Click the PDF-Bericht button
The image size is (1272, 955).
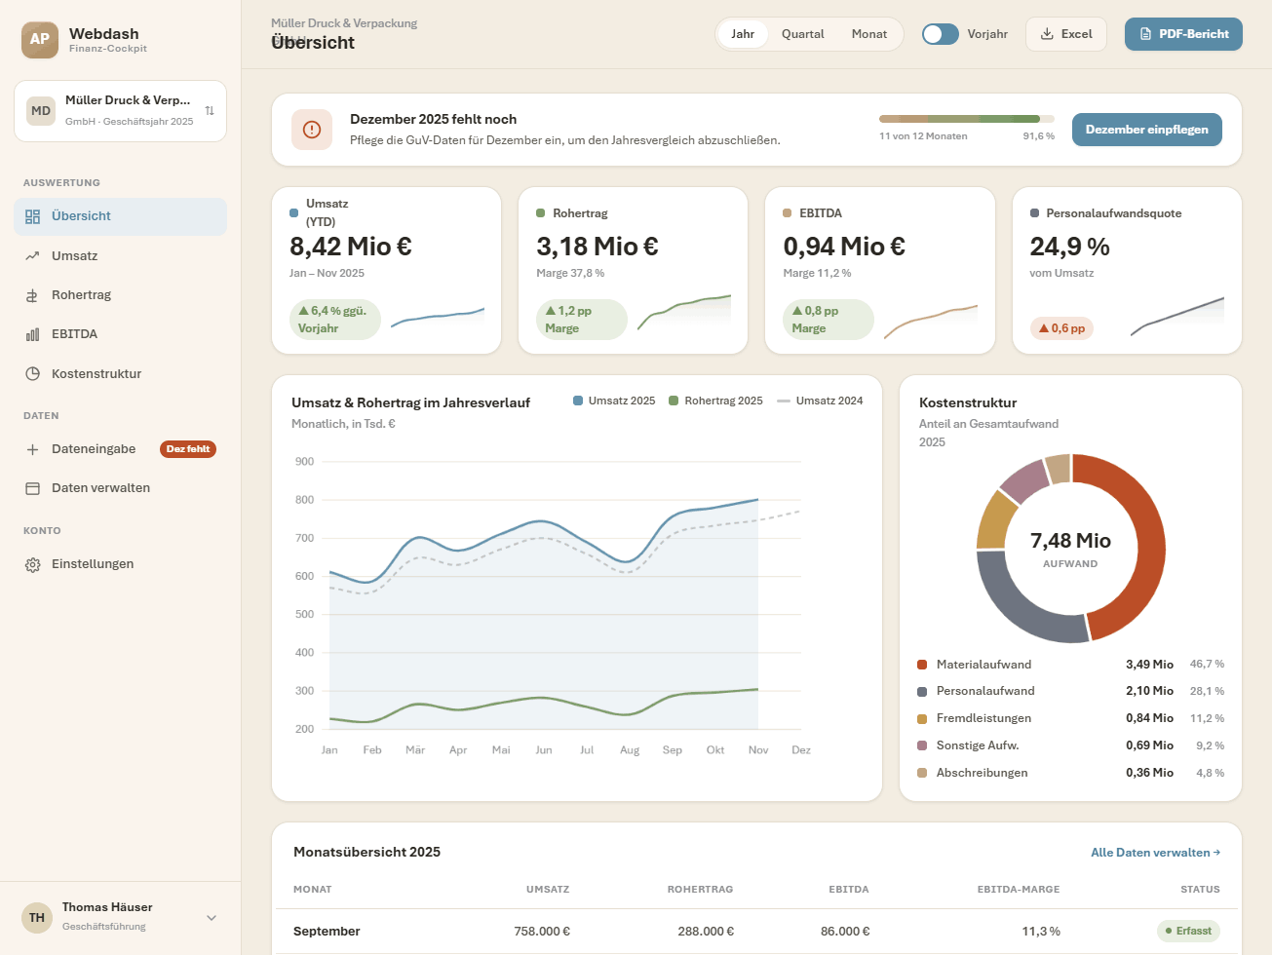[1183, 34]
